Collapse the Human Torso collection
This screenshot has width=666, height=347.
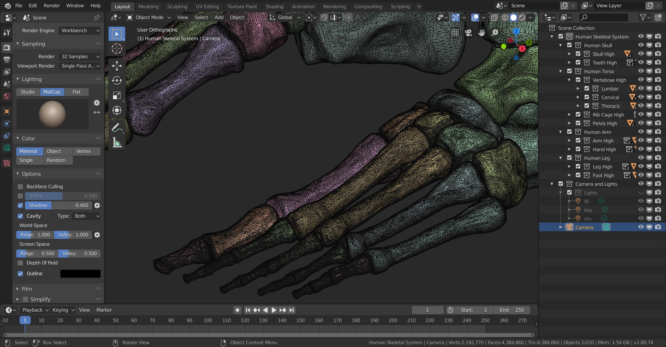561,71
